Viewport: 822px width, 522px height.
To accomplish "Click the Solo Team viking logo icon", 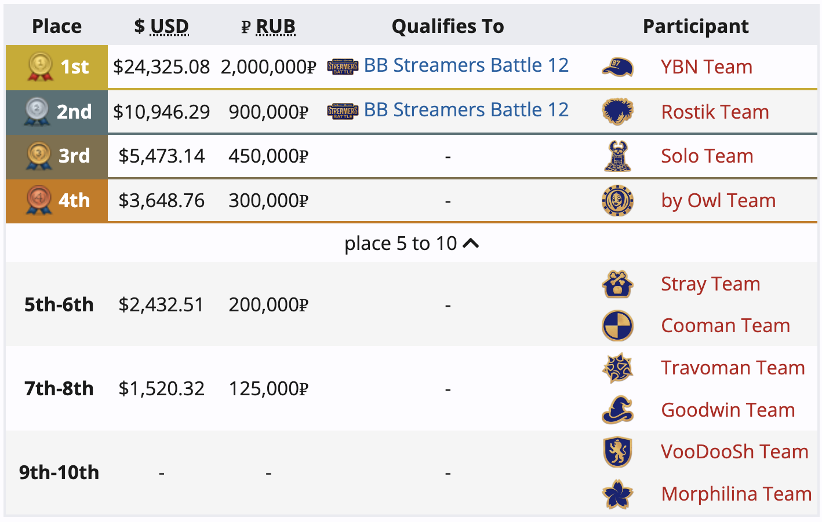I will coord(617,156).
